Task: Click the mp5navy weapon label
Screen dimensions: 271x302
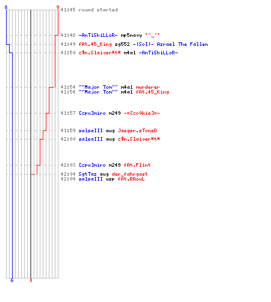Action: point(131,35)
